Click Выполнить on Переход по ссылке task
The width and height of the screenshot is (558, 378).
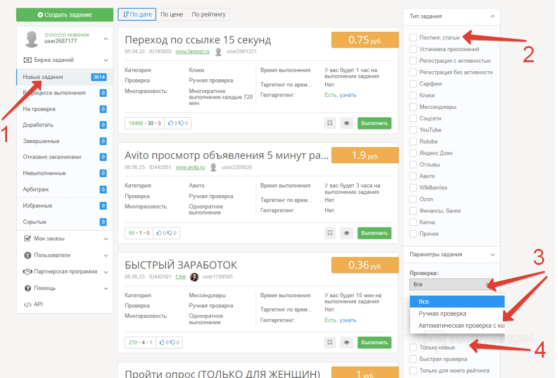point(374,123)
